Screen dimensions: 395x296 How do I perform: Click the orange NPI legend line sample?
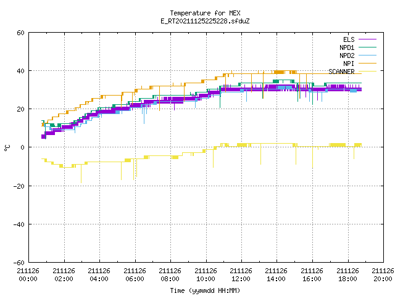coord(367,63)
